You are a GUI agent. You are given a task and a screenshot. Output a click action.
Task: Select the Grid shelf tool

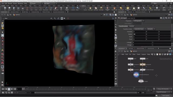click(23, 8)
